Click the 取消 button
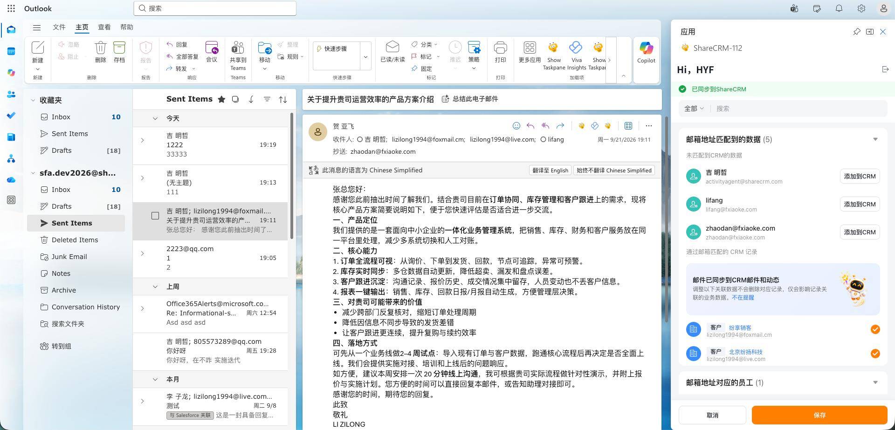This screenshot has width=895, height=430. pyautogui.click(x=712, y=415)
